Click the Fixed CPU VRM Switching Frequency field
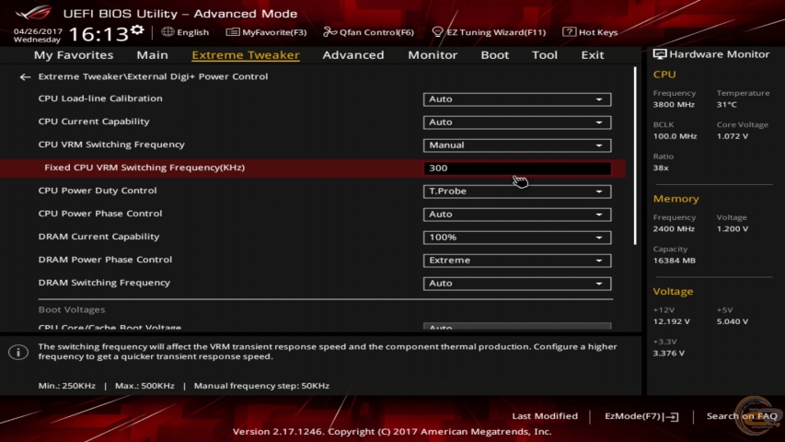The image size is (785, 442). click(x=516, y=169)
